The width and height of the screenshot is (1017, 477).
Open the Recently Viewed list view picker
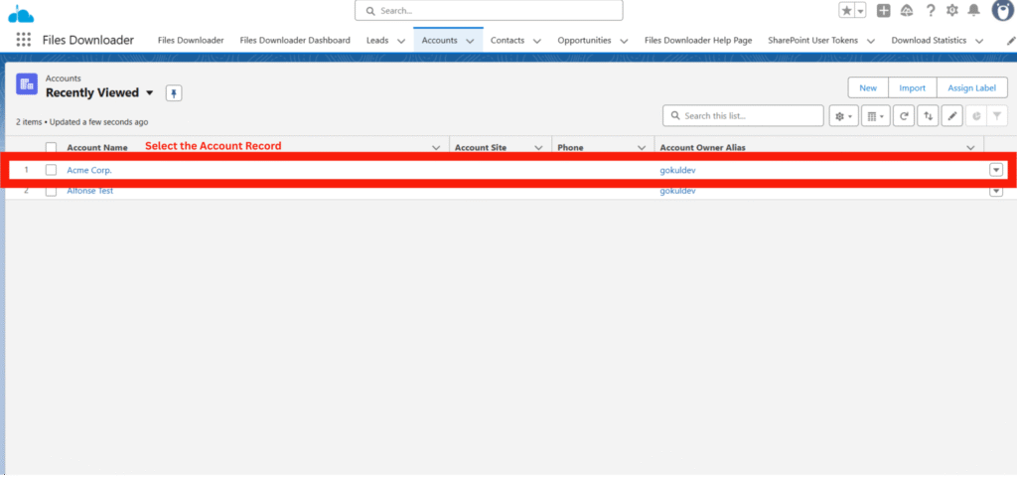click(150, 92)
